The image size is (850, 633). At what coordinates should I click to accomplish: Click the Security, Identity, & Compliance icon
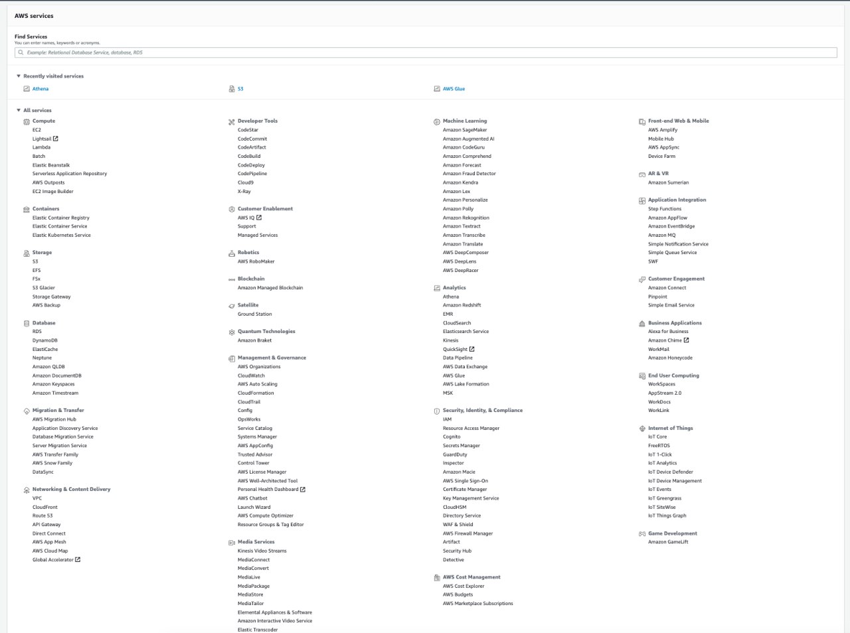tap(437, 411)
